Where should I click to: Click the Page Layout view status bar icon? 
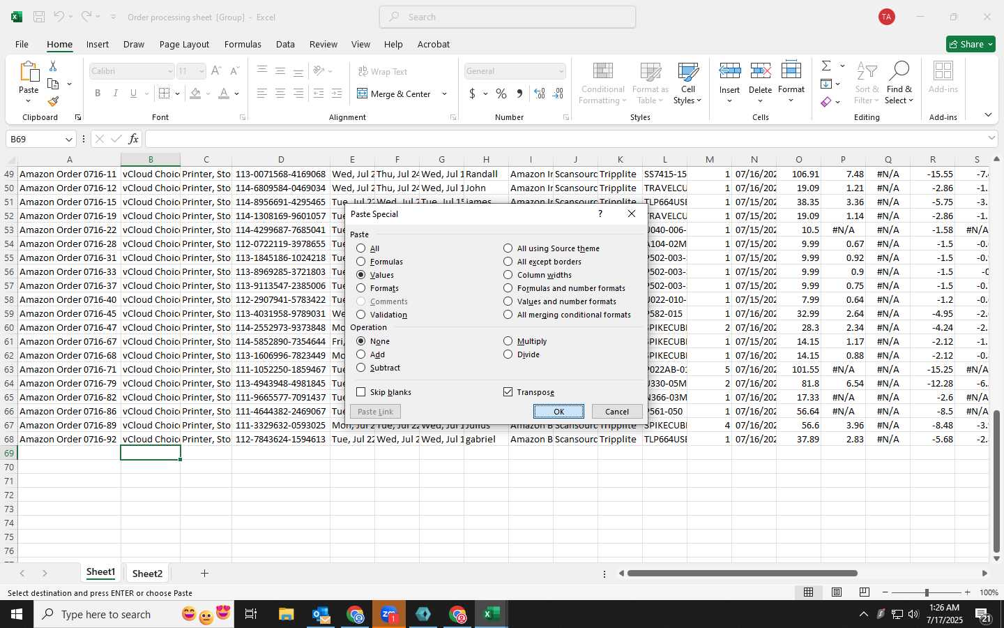[837, 592]
